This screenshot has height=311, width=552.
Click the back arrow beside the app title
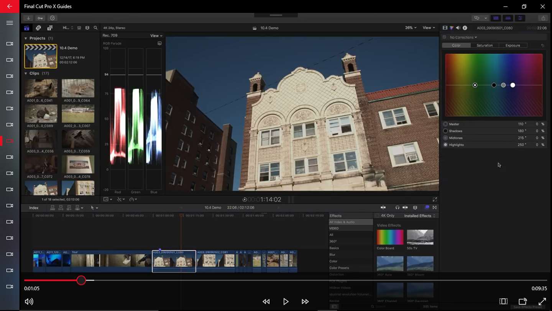click(x=10, y=7)
